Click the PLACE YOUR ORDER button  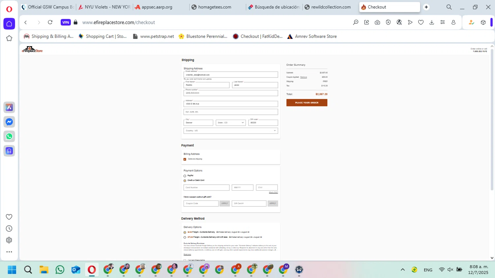tap(307, 103)
